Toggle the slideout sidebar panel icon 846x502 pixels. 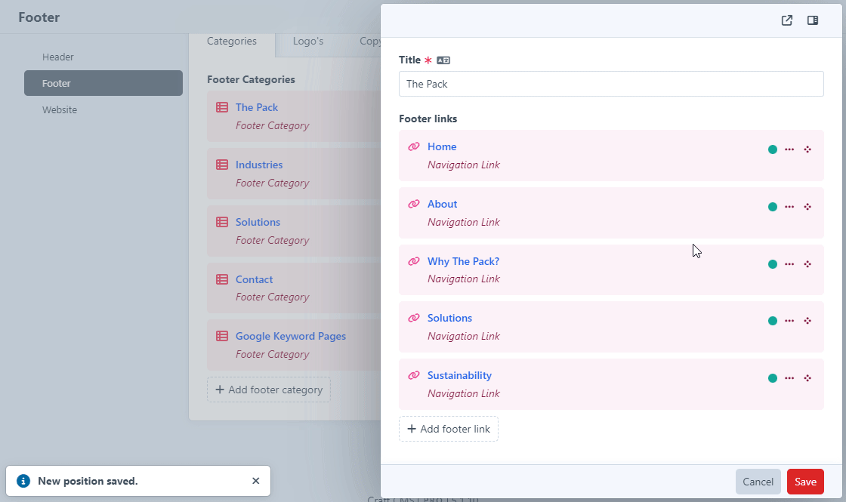pyautogui.click(x=813, y=20)
